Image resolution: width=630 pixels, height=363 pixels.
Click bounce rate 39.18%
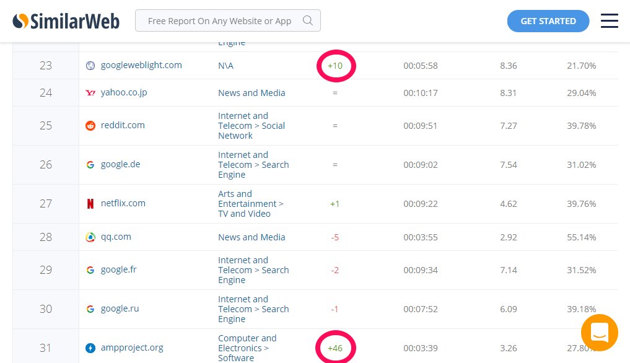[x=582, y=310]
